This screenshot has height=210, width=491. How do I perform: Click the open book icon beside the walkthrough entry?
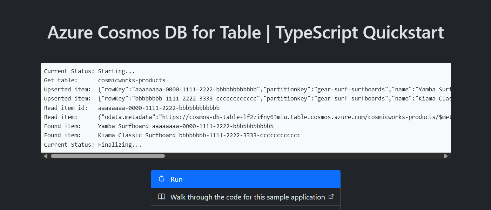[x=161, y=197]
